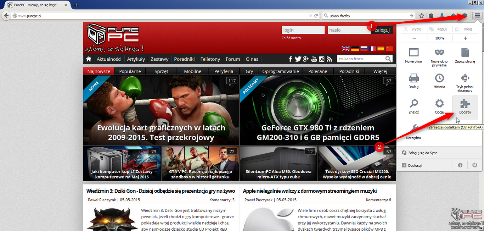The height and width of the screenshot is (231, 484).
Task: Open GTA V PC recenzja thumbnail
Action: coord(200,164)
